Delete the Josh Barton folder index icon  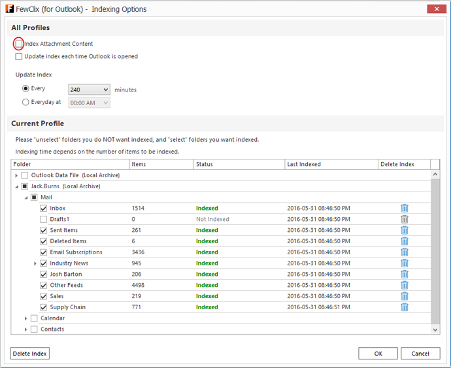(404, 275)
